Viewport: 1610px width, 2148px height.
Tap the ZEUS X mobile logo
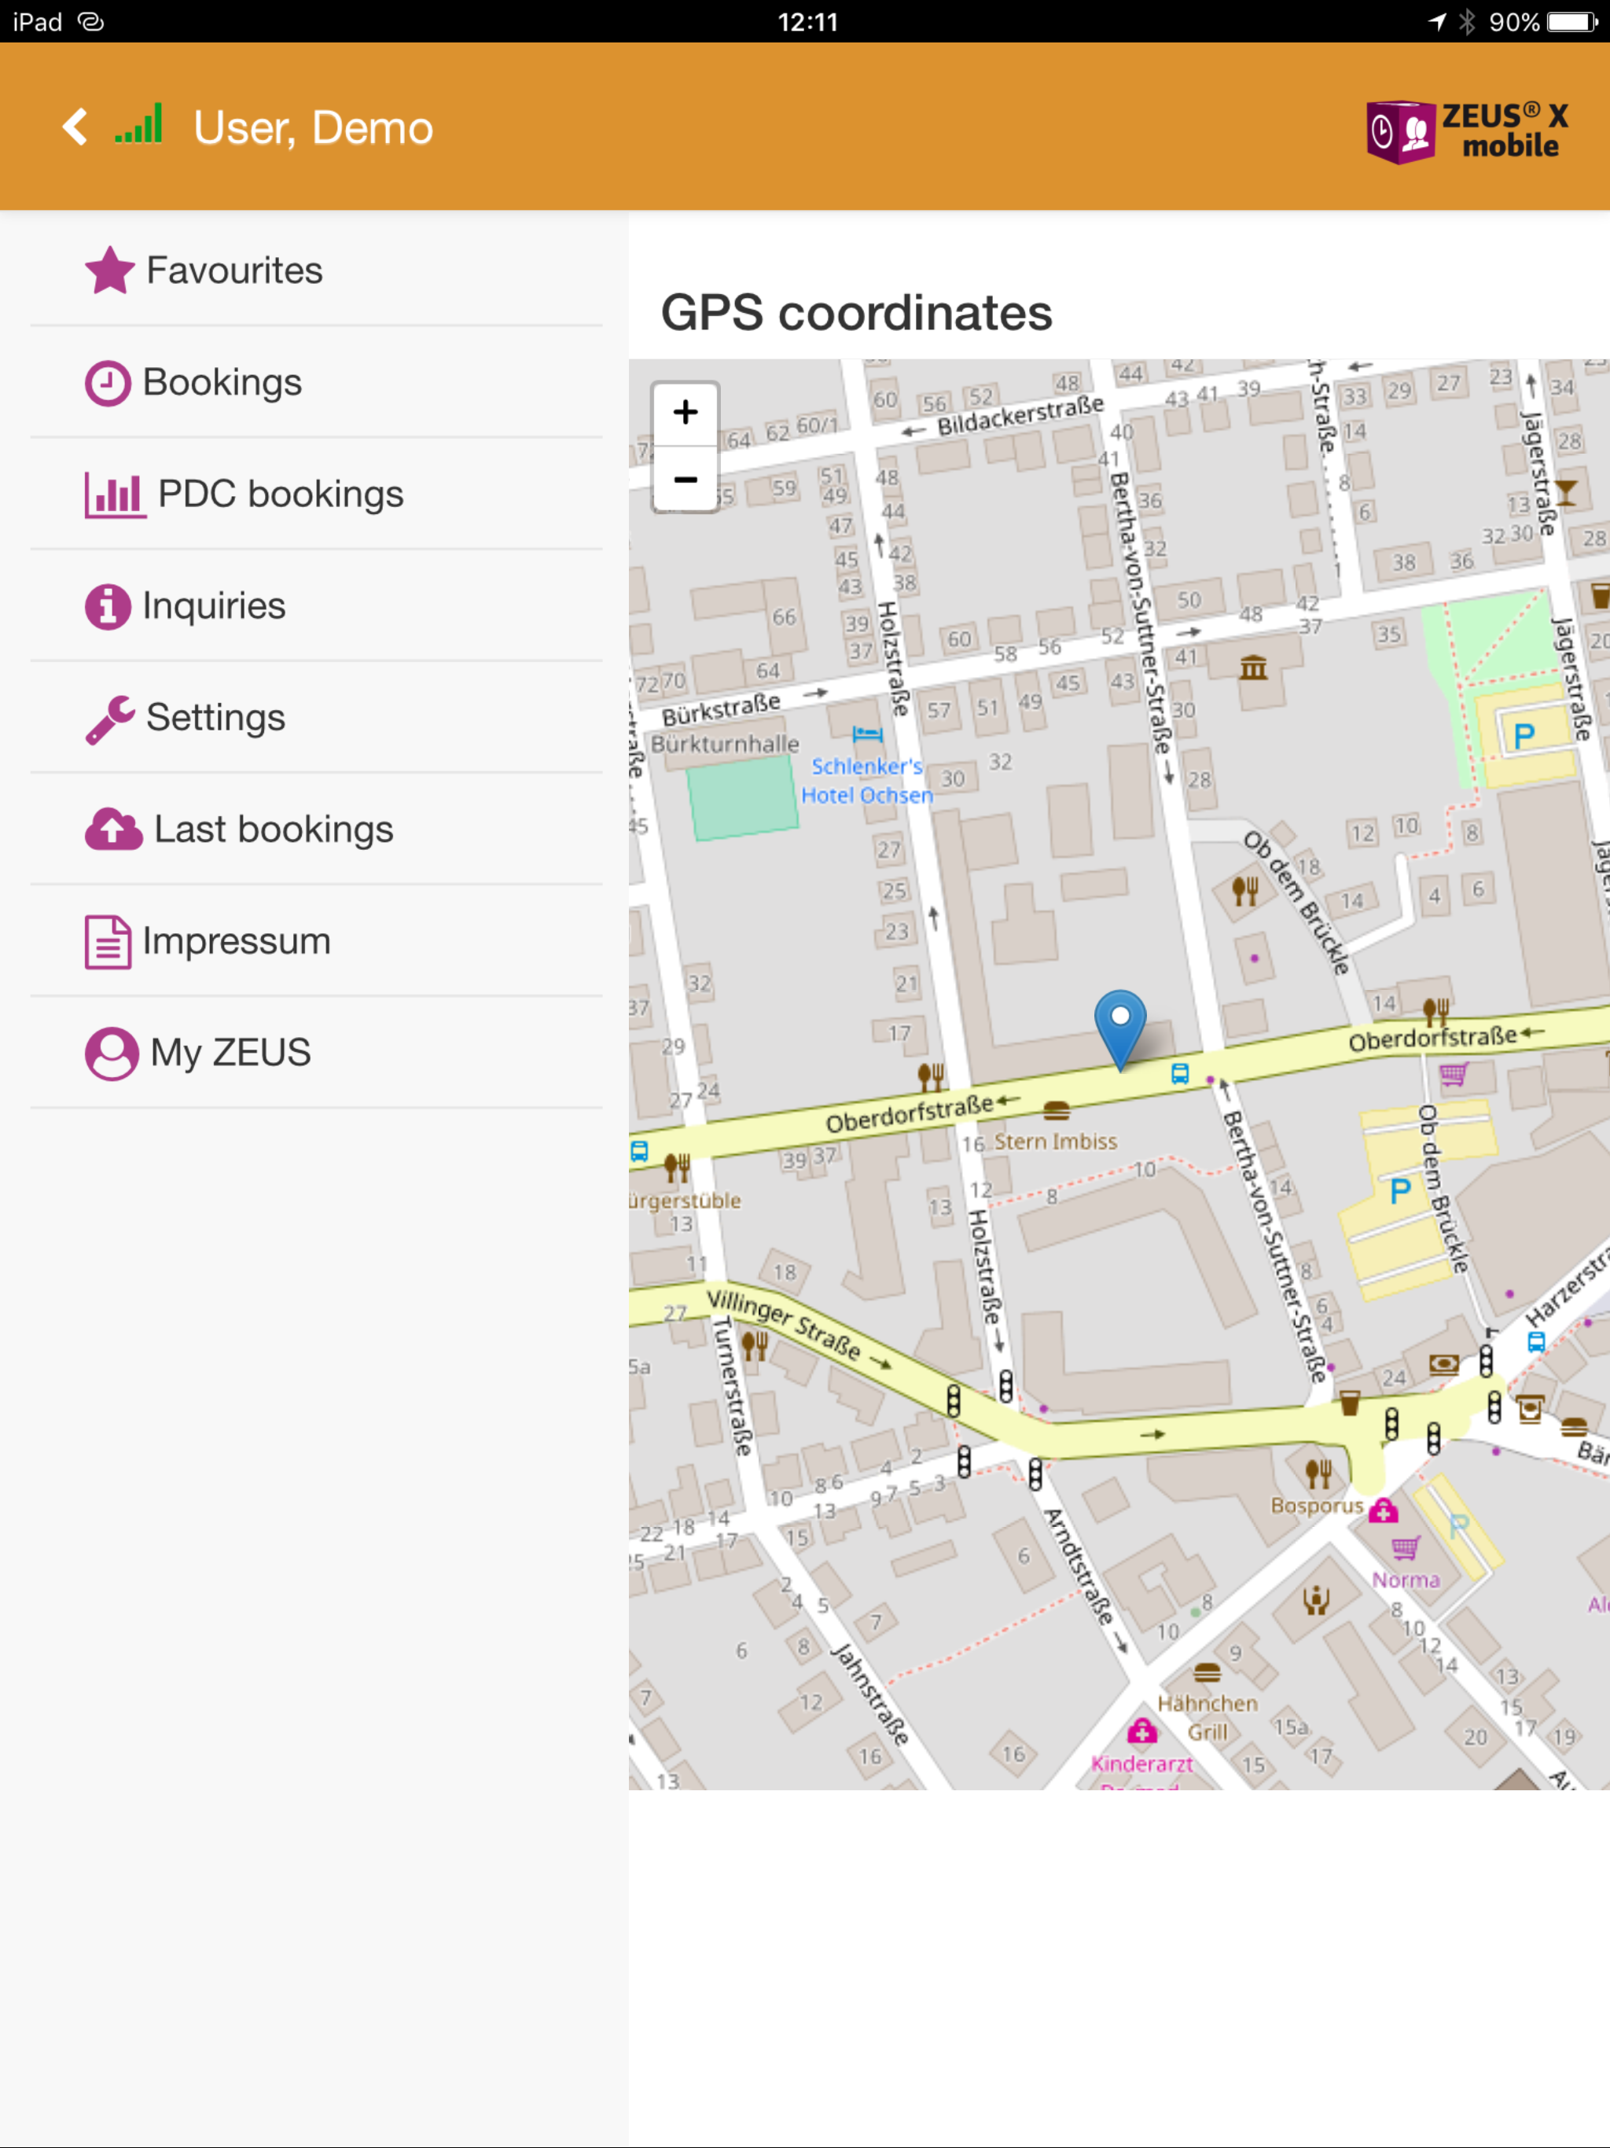[x=1467, y=131]
